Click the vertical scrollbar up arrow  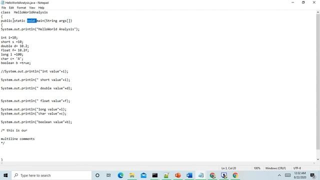coord(318,12)
